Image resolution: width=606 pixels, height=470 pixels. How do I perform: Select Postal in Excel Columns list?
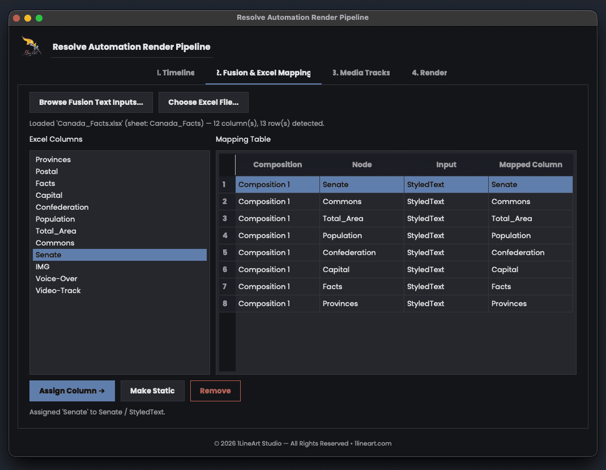pos(120,171)
